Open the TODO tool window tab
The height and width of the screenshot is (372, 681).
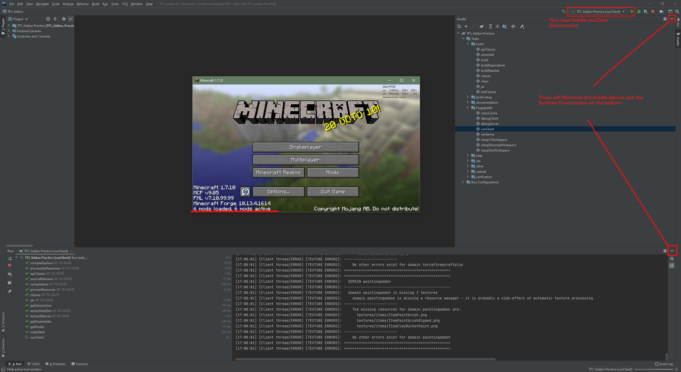pyautogui.click(x=34, y=364)
